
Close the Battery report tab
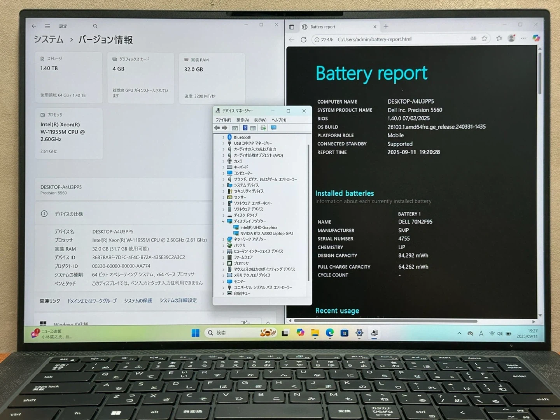375,27
